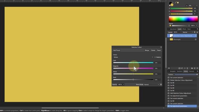Open the RGB colour model dropdown

(x=193, y=6)
